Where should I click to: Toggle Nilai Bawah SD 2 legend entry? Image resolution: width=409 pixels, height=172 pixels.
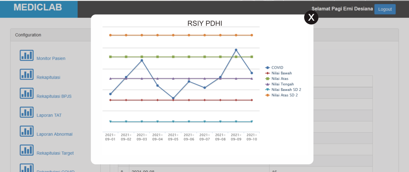pos(286,90)
